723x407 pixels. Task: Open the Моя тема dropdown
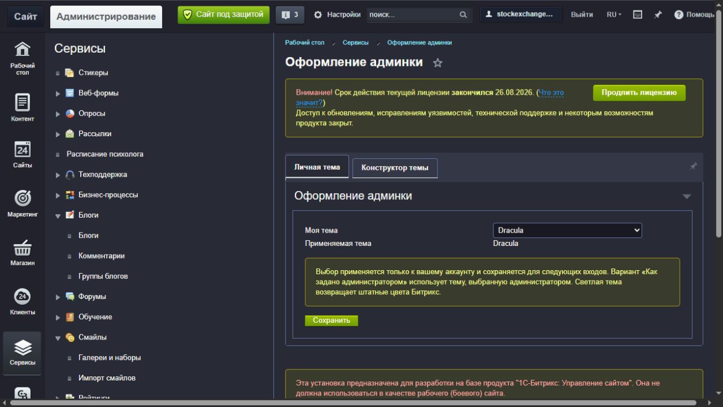tap(567, 230)
